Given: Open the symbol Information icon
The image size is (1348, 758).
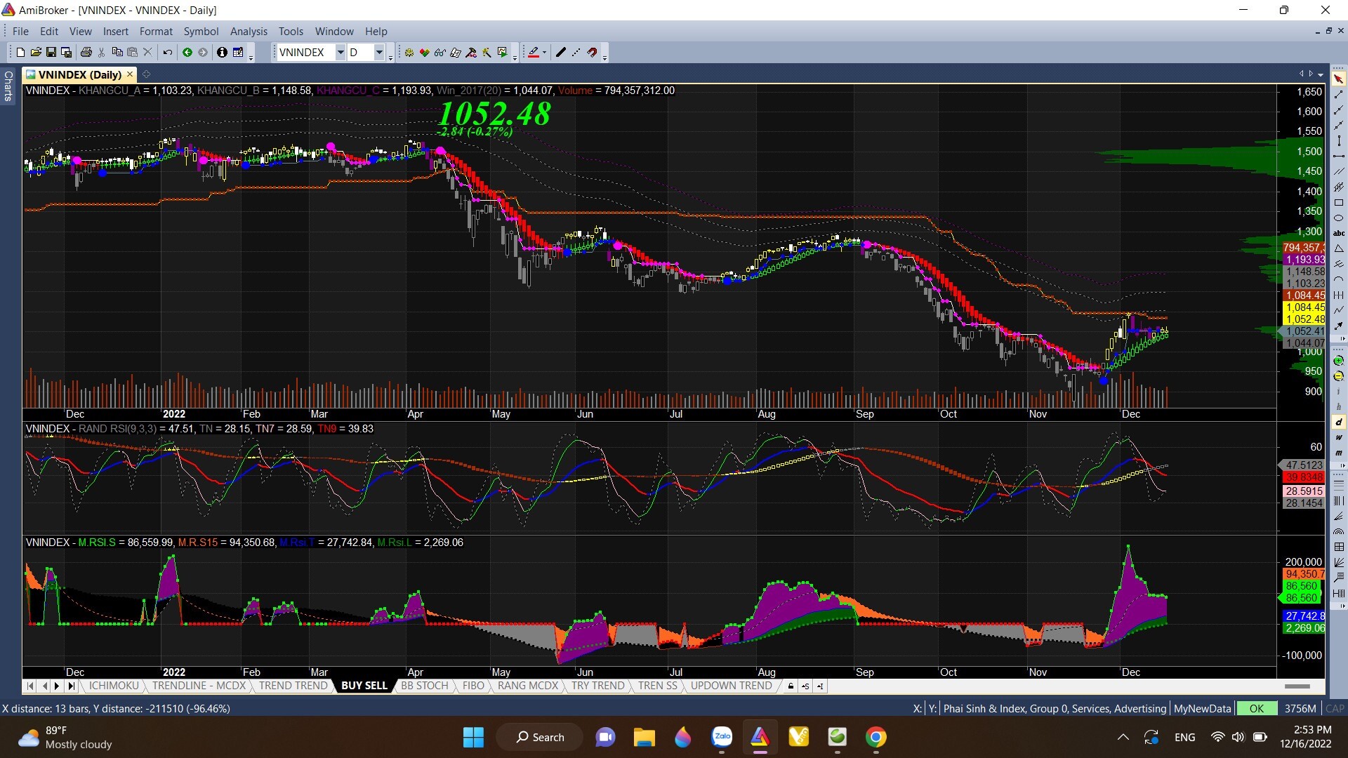Looking at the screenshot, I should point(222,52).
